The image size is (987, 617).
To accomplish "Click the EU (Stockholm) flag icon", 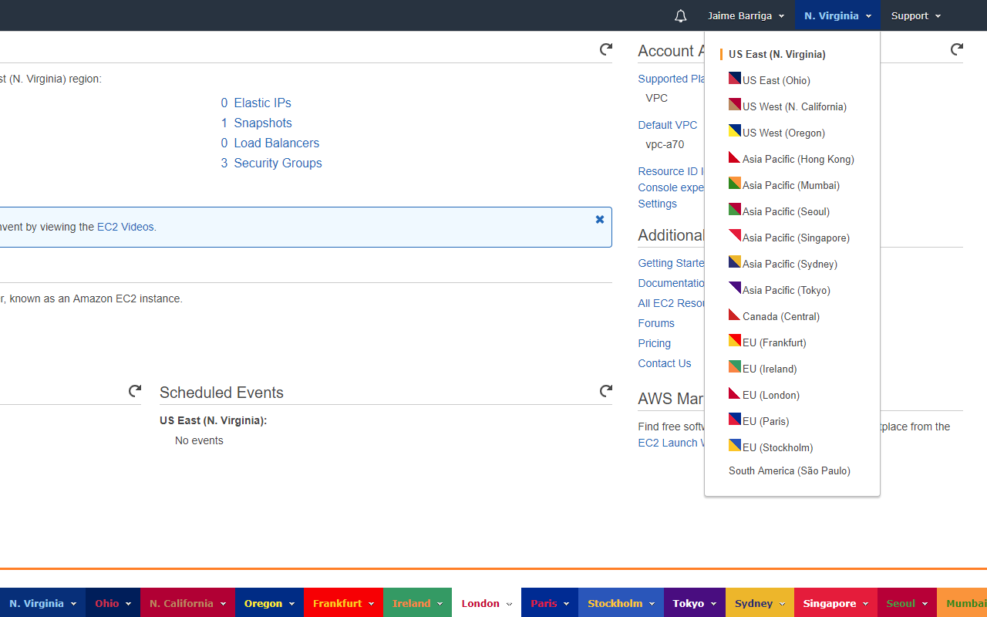I will tap(735, 446).
